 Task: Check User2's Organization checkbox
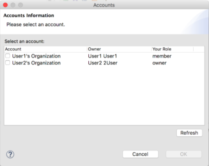tap(8, 63)
